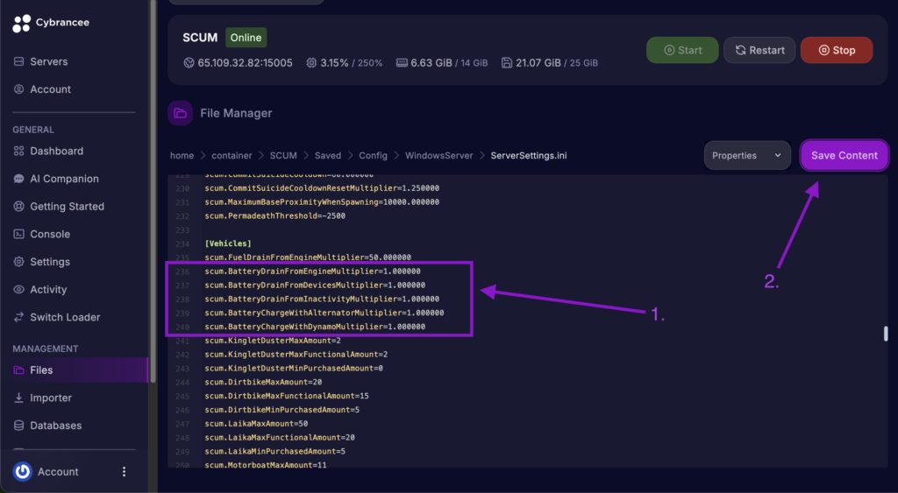Click the CPU usage chip icon
Screen dimensions: 898x493
(x=311, y=63)
